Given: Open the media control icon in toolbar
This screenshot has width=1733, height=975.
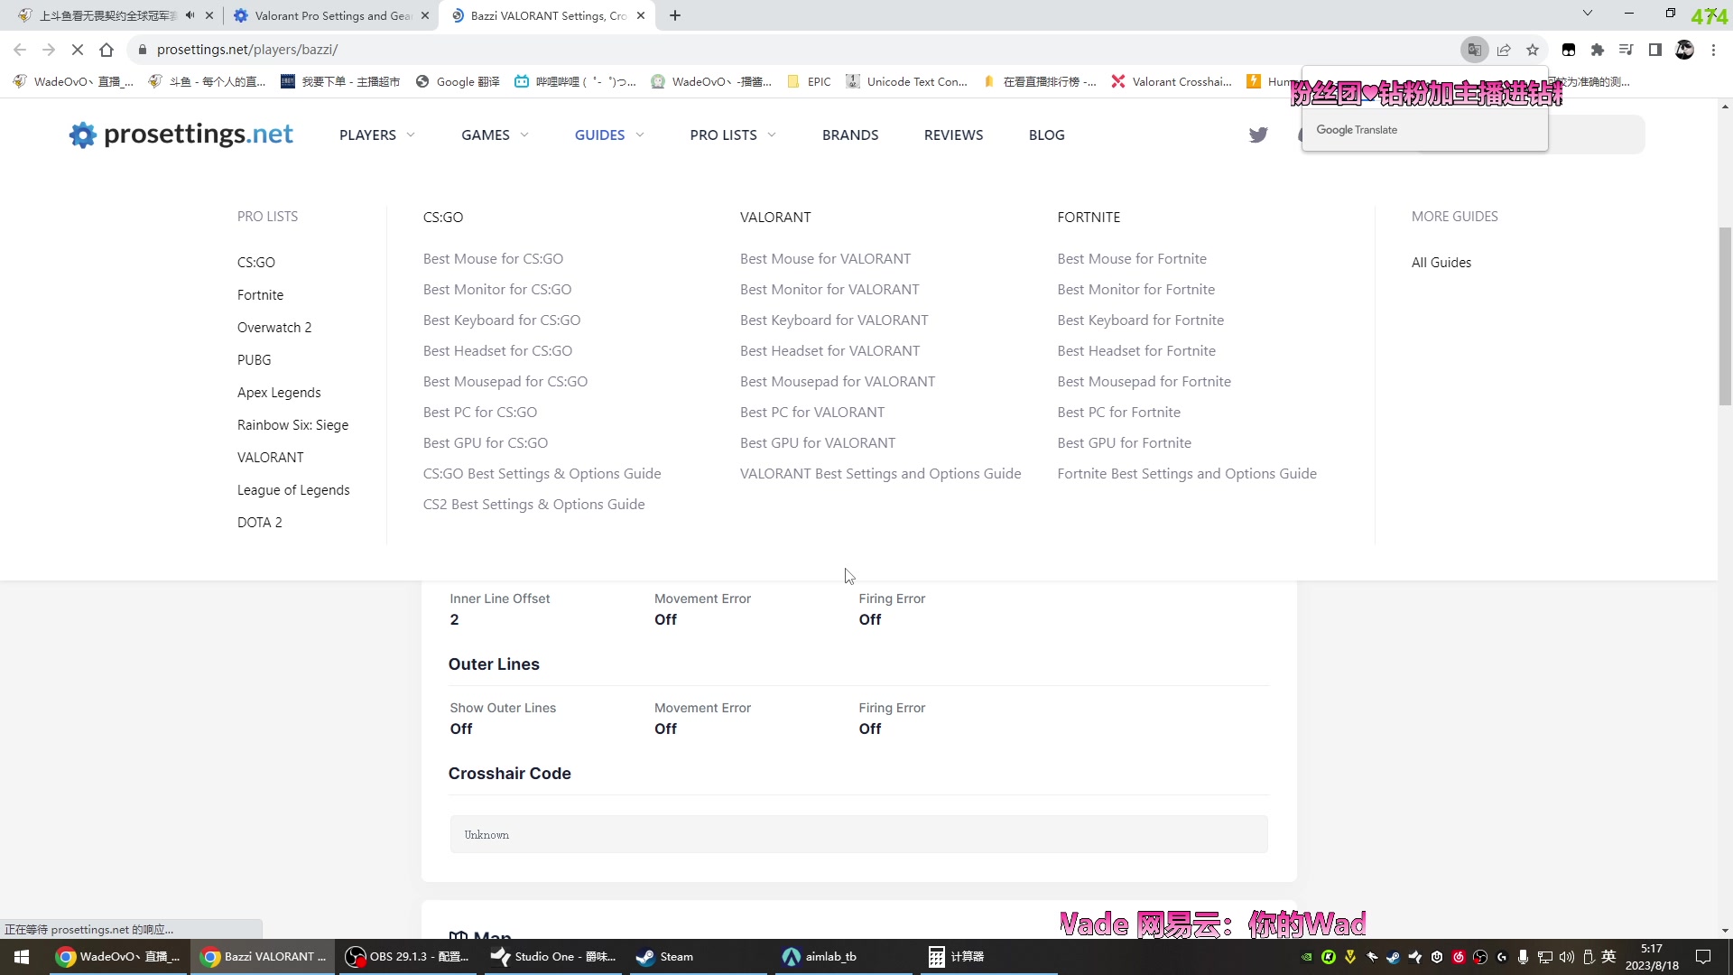Looking at the screenshot, I should 1626,50.
